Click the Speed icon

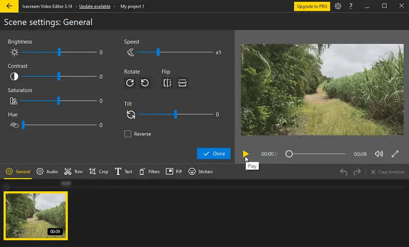tap(130, 53)
